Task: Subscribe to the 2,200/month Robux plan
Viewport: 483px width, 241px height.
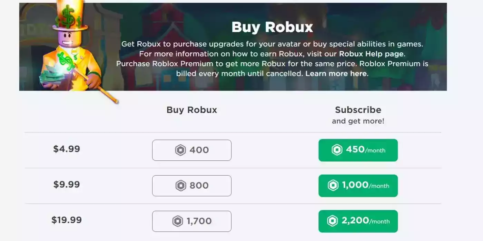Action: (x=358, y=221)
